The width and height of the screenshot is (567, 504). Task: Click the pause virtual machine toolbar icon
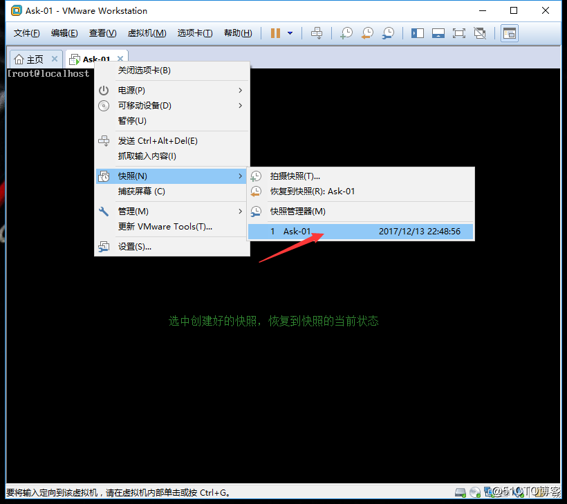pos(275,33)
